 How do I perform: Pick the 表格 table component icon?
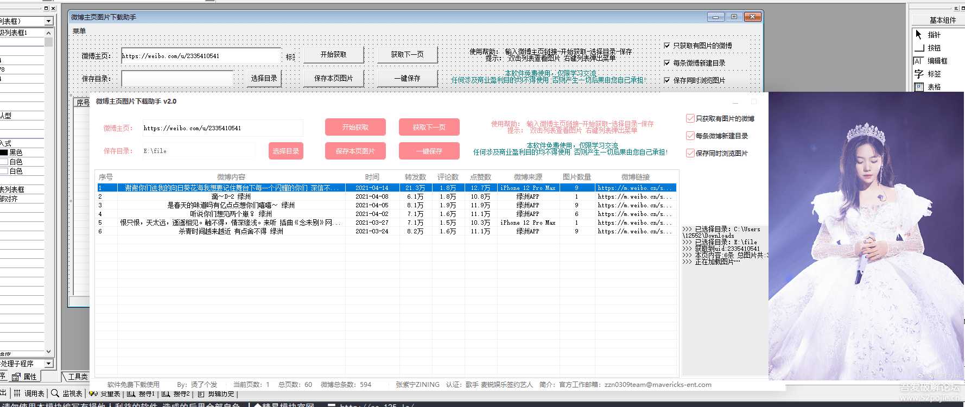pyautogui.click(x=919, y=87)
